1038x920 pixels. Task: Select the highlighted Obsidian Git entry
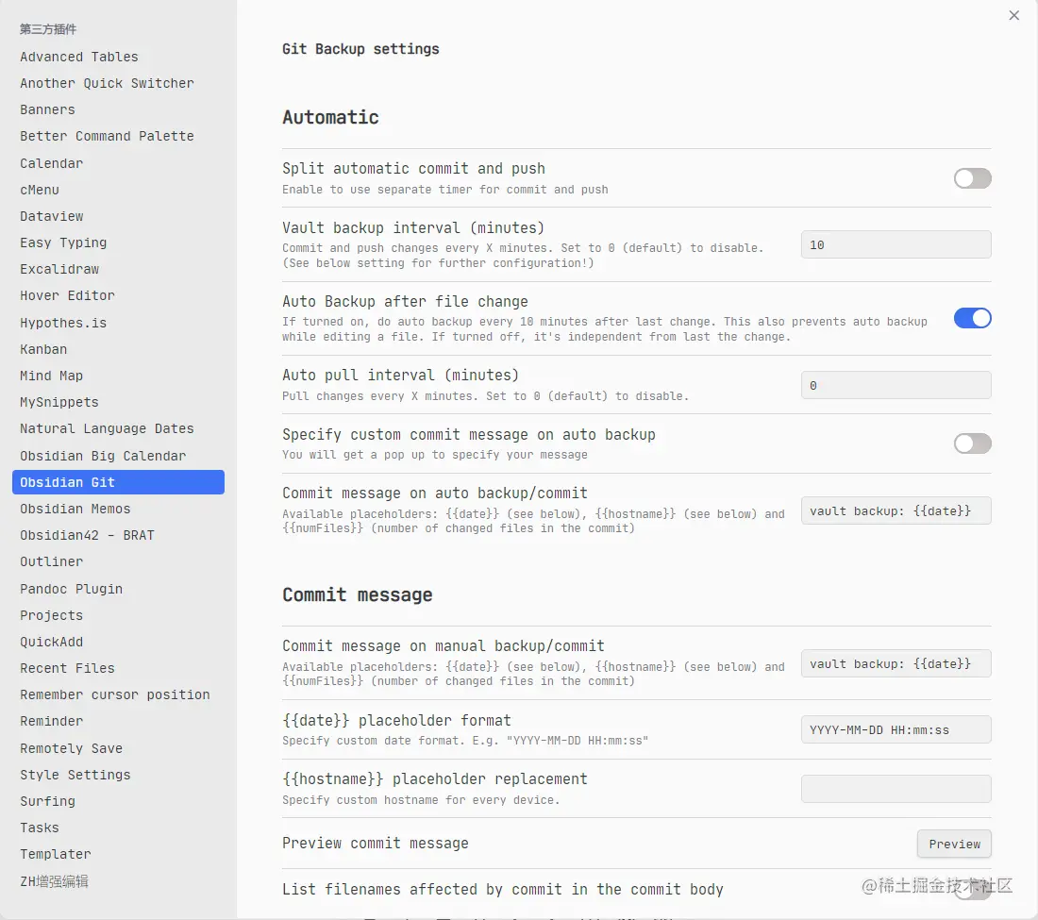118,482
